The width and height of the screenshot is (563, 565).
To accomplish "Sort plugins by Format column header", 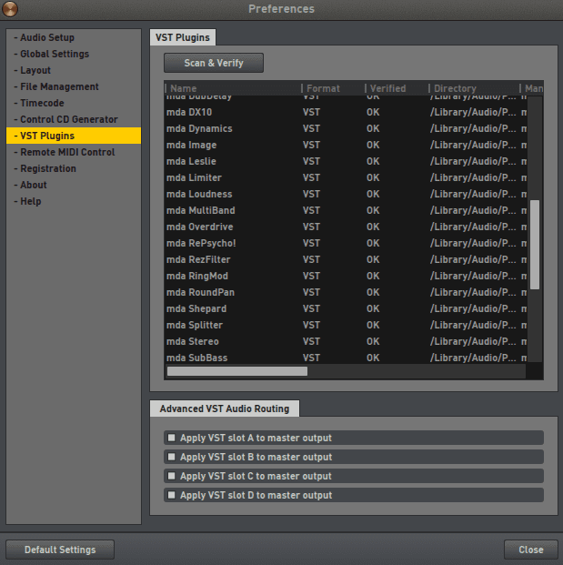I will point(327,88).
